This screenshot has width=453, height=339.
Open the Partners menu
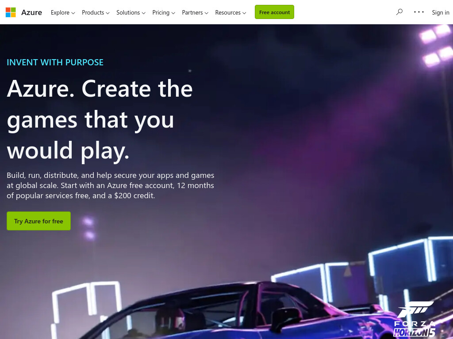[x=195, y=13]
